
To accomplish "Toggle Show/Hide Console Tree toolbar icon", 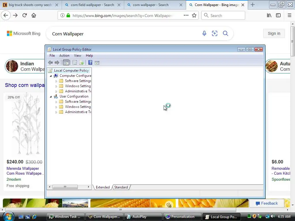I will [x=66, y=62].
